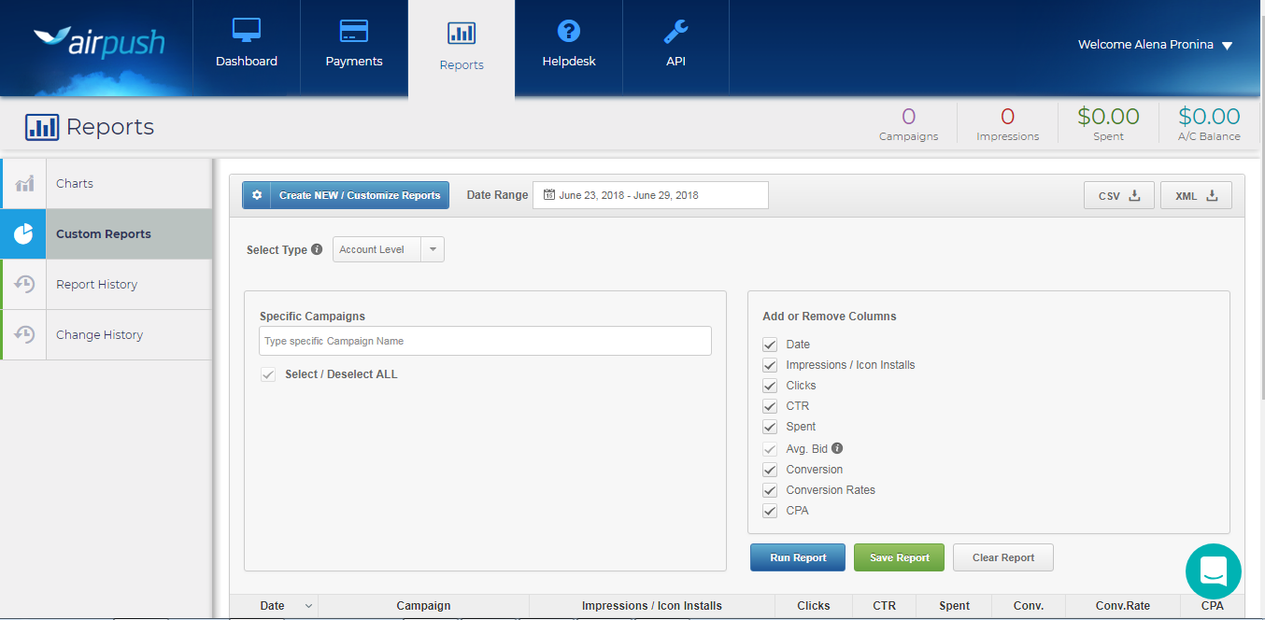The image size is (1265, 620).
Task: Focus the specific Campaign Name input
Action: coord(485,341)
